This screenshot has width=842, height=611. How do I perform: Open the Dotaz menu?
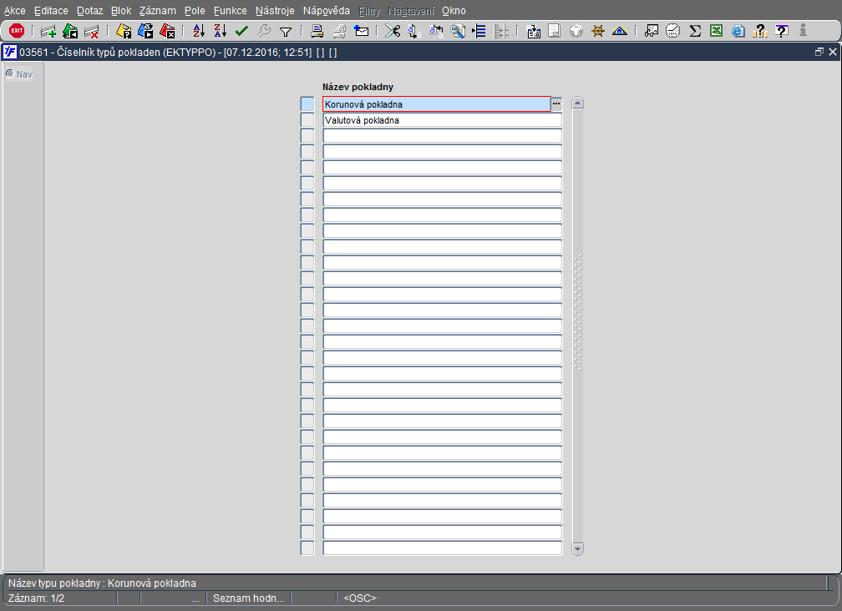89,11
